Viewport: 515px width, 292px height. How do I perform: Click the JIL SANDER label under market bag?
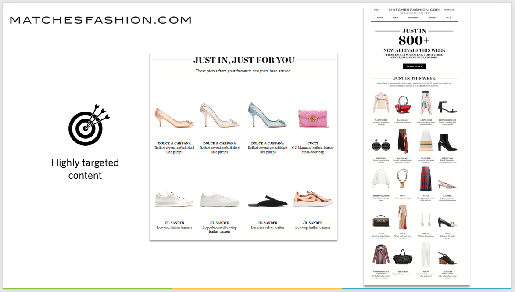click(x=426, y=158)
